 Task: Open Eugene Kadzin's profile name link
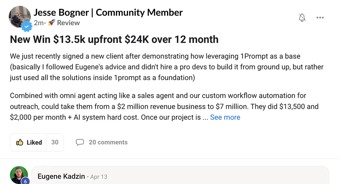coord(61,176)
